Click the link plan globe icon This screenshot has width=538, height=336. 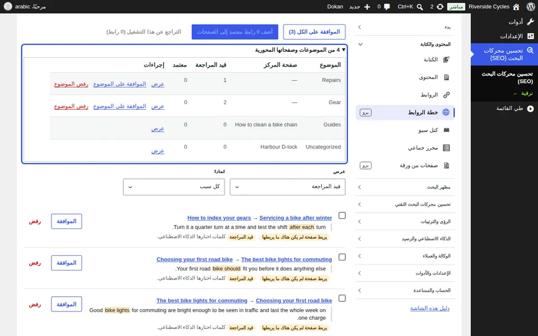(446, 112)
